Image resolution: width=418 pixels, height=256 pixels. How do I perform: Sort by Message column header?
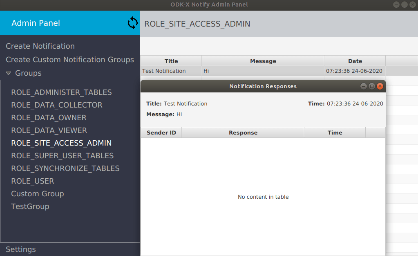pyautogui.click(x=263, y=61)
